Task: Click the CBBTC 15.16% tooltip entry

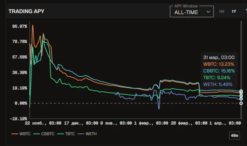Action: (x=219, y=71)
